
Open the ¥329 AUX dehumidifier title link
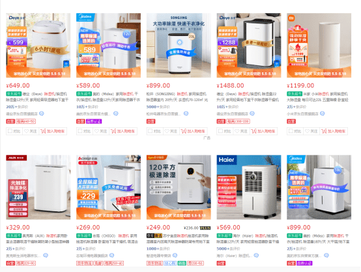coord(38,239)
